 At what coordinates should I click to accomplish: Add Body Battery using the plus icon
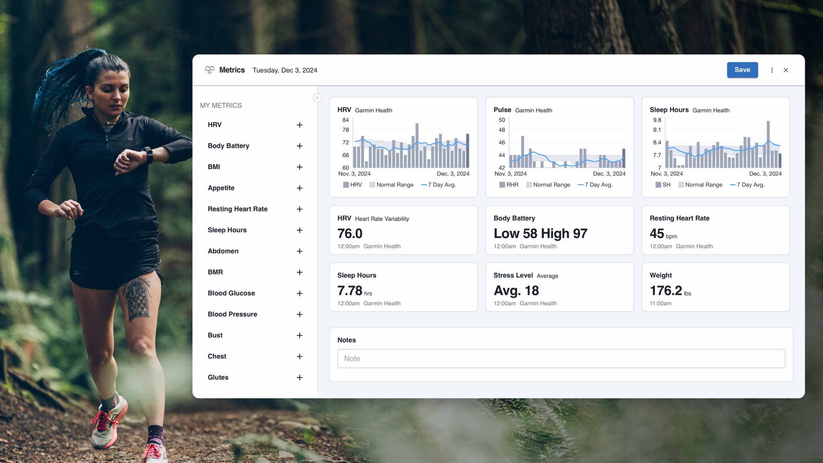point(299,146)
